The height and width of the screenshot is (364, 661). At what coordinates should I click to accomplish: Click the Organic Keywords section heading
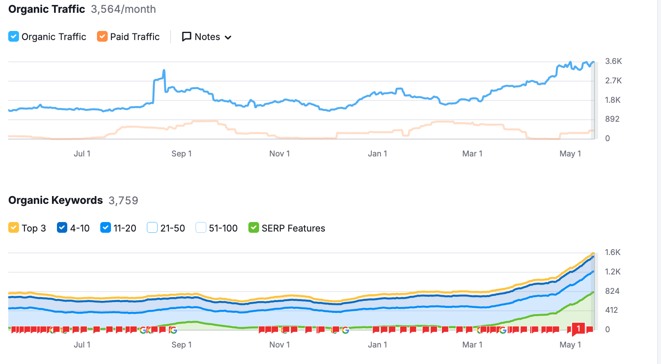[x=56, y=200]
